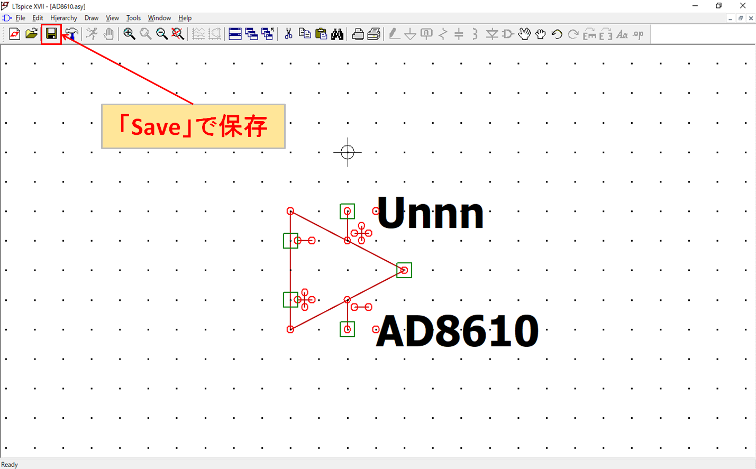Open the File menu
This screenshot has height=469, width=756.
20,18
